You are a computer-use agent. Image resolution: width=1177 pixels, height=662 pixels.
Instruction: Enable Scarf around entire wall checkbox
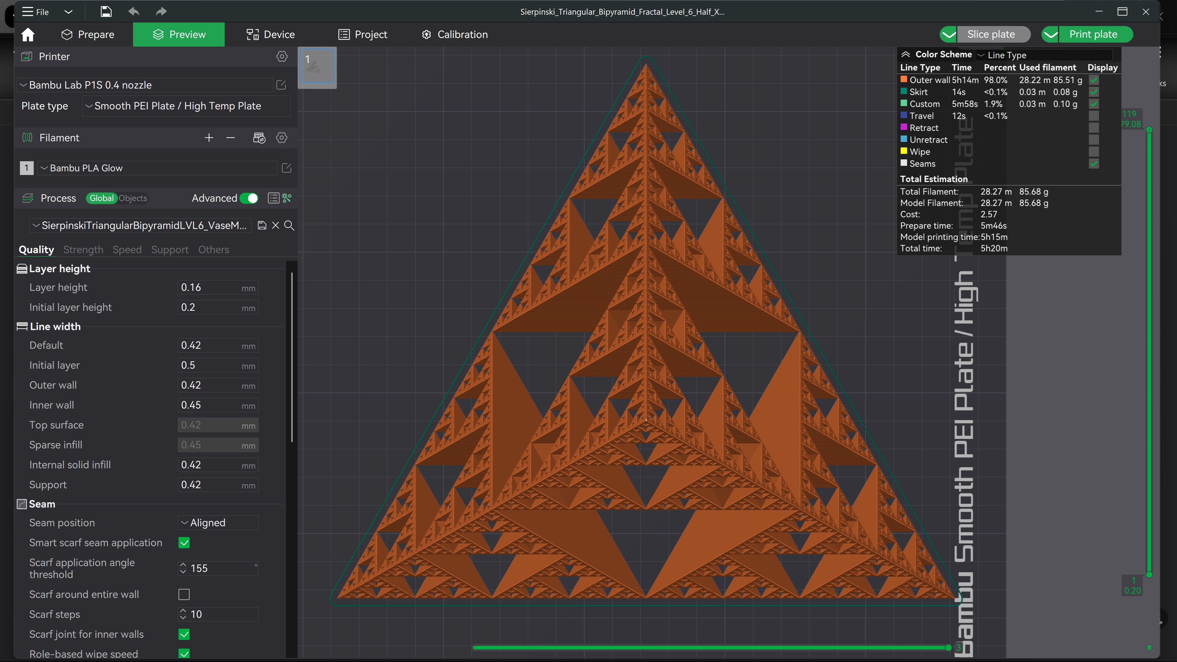coord(184,594)
